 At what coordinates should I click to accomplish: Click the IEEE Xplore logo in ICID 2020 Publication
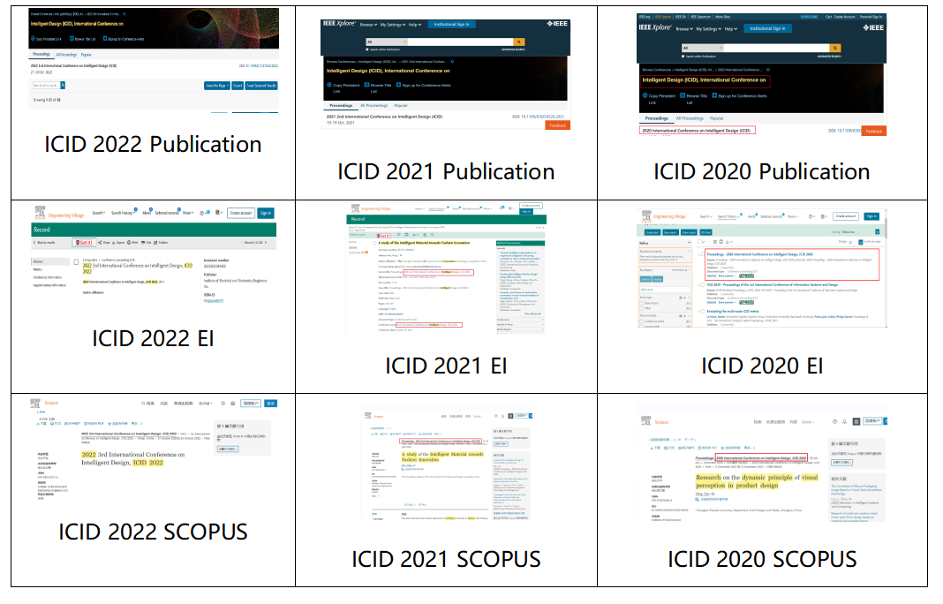point(655,27)
